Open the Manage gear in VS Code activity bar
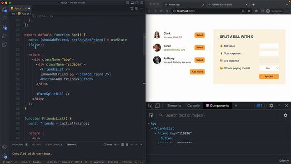This screenshot has height=164, width=291. pyautogui.click(x=5, y=156)
